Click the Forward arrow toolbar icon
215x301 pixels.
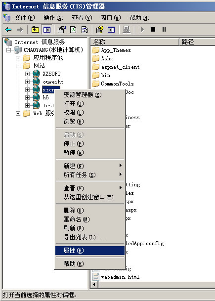(x=20, y=30)
